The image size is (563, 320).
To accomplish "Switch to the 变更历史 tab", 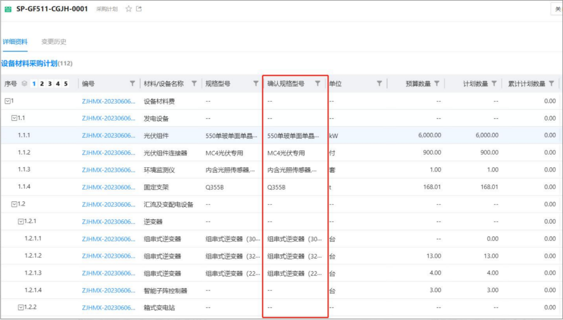I will pos(54,42).
